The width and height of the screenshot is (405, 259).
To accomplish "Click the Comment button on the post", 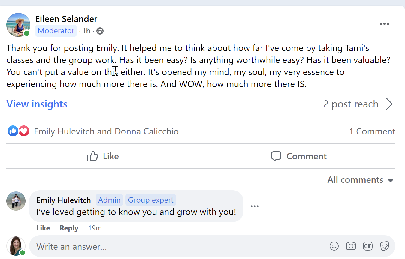I will pos(299,156).
